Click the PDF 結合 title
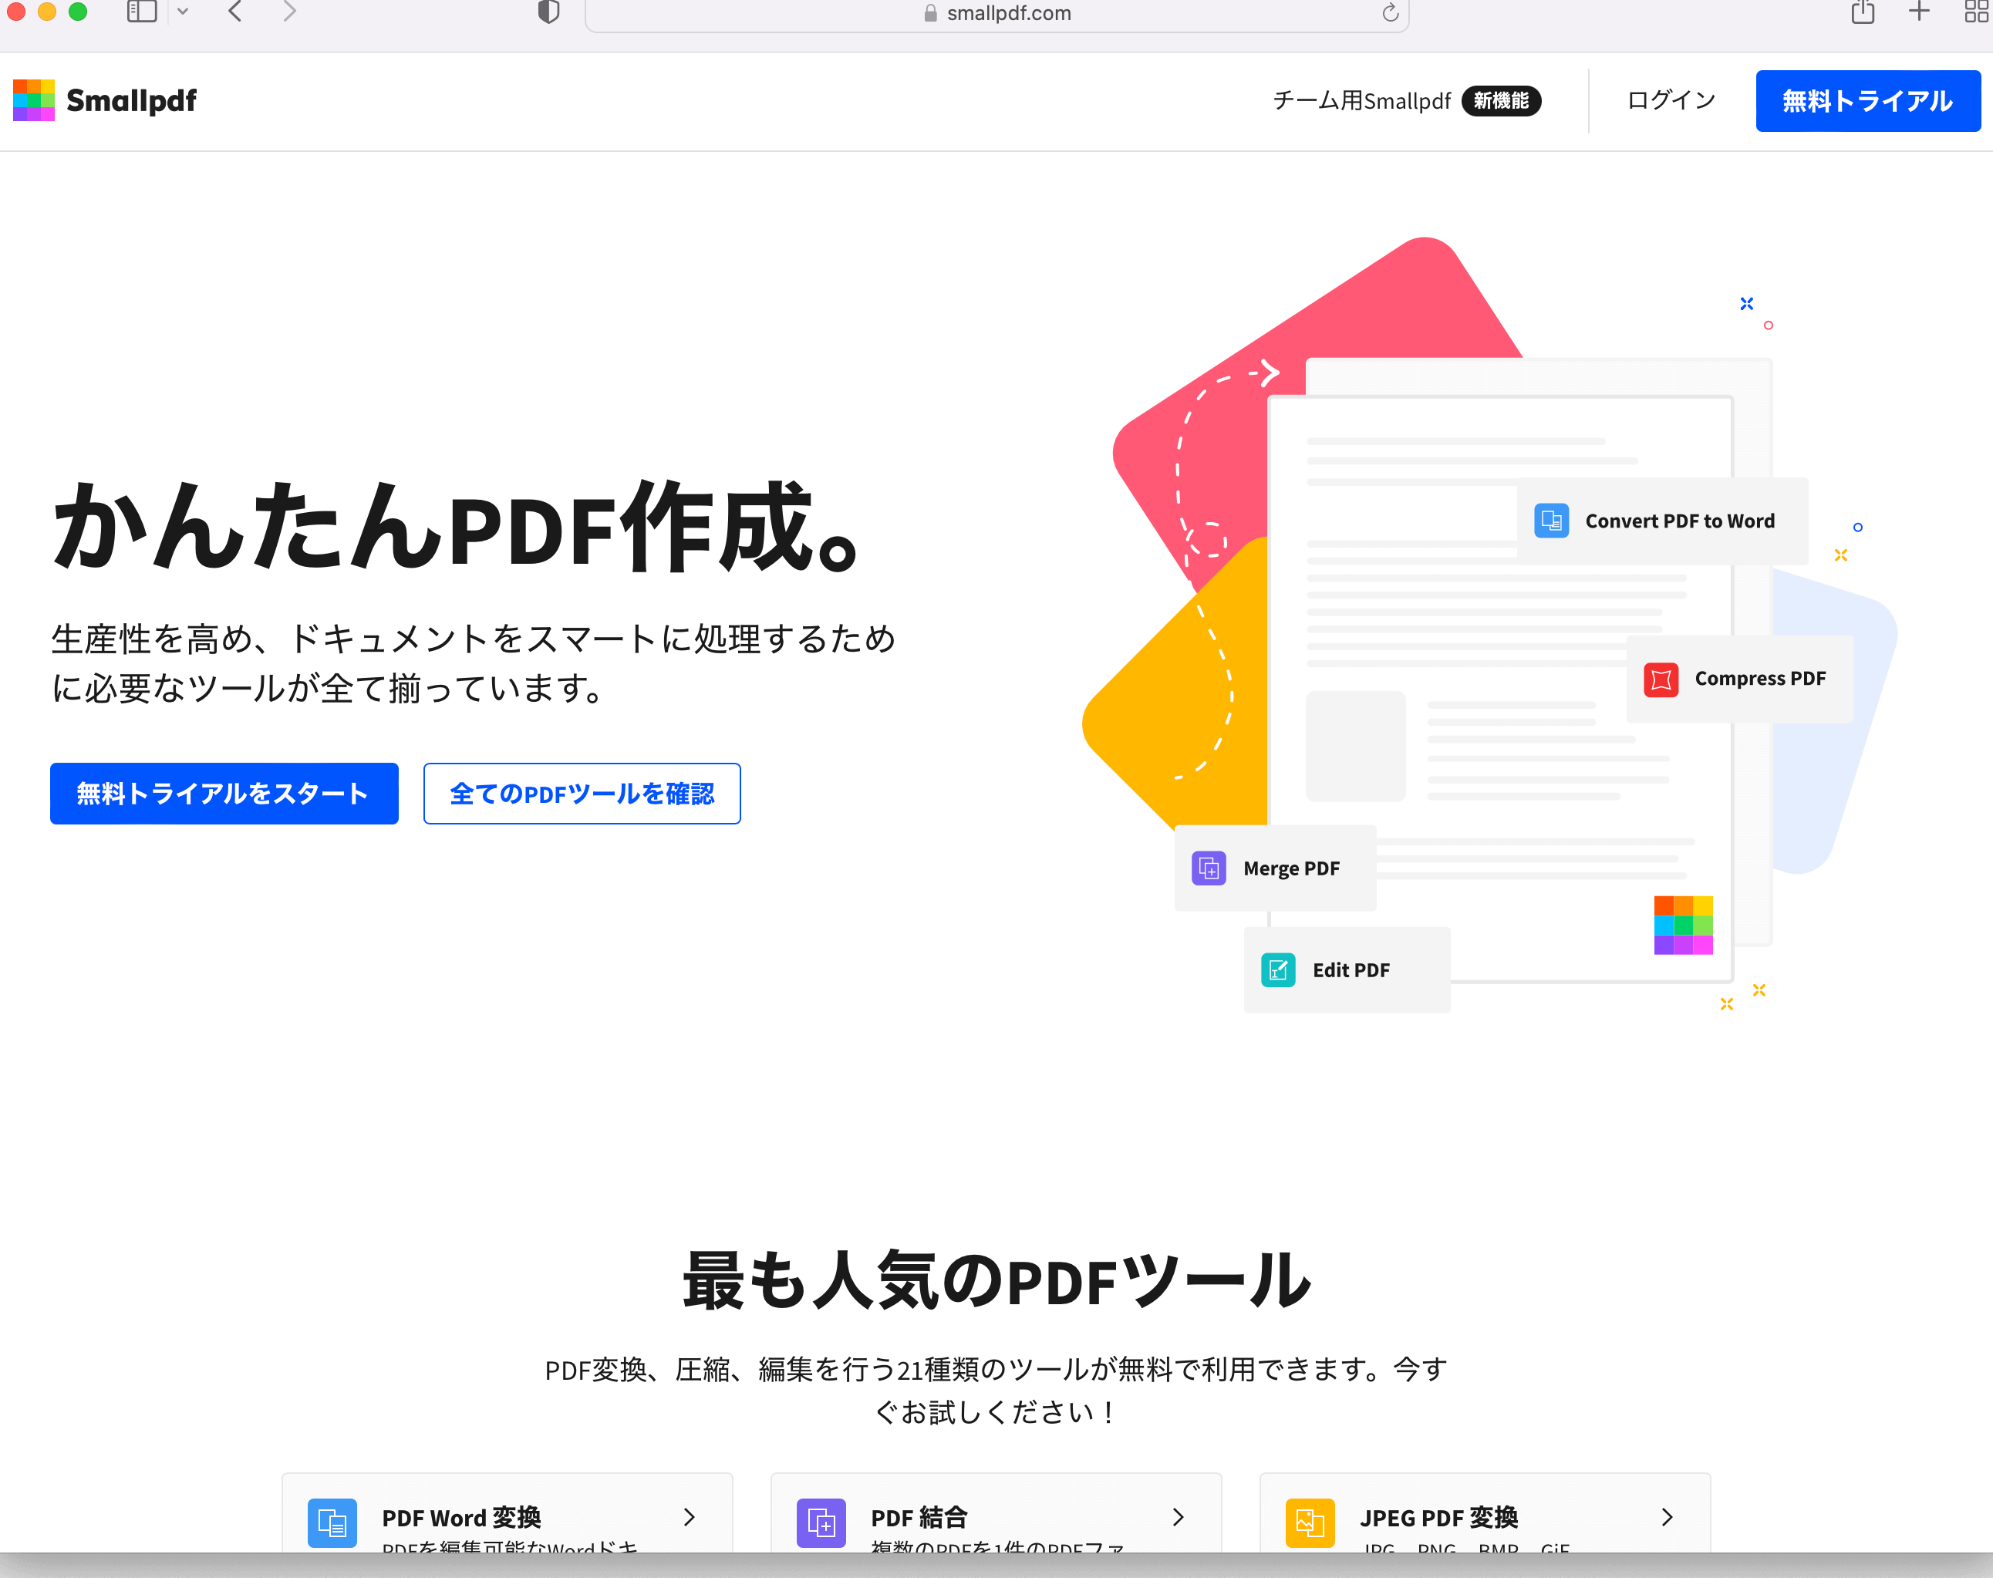 coord(919,1517)
